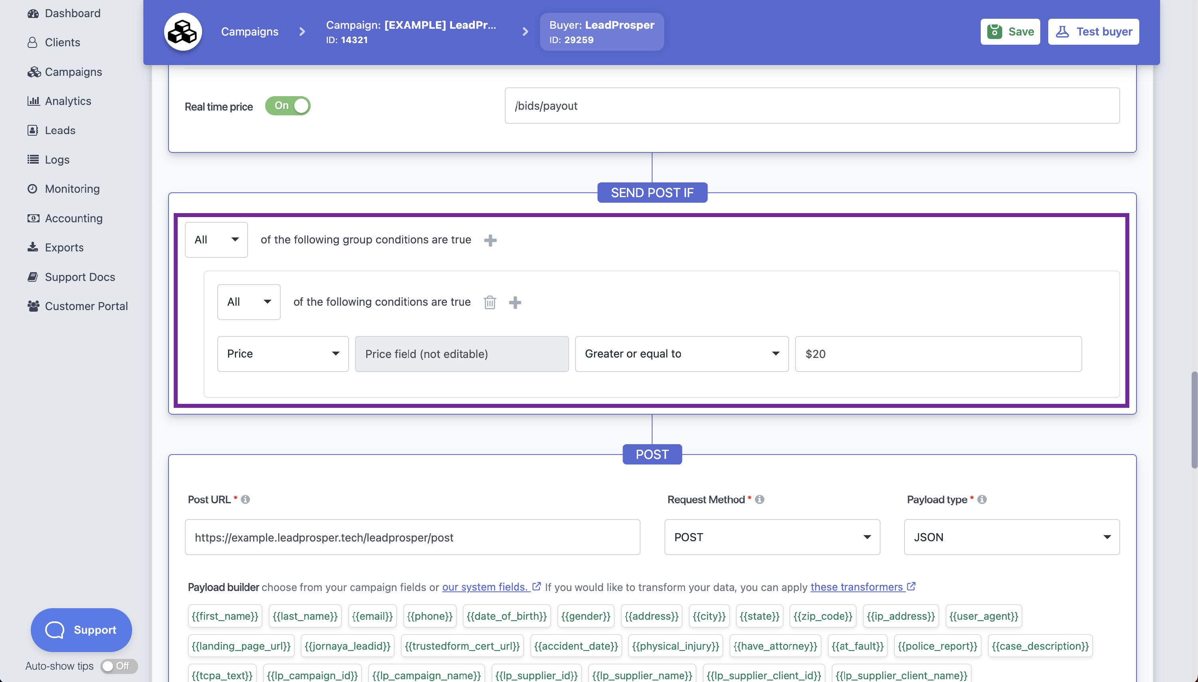Screen dimensions: 1198x682
Task: Open the Logs section in the sidebar
Action: coord(56,159)
